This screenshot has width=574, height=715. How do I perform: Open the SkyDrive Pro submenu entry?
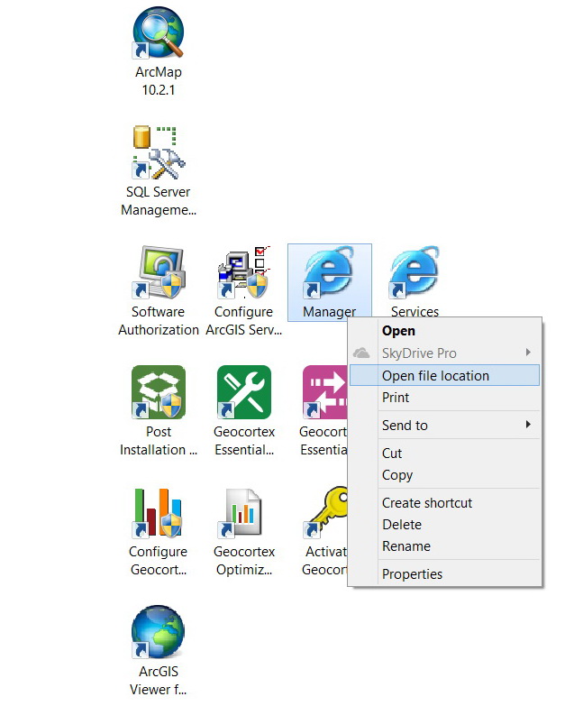click(x=444, y=353)
